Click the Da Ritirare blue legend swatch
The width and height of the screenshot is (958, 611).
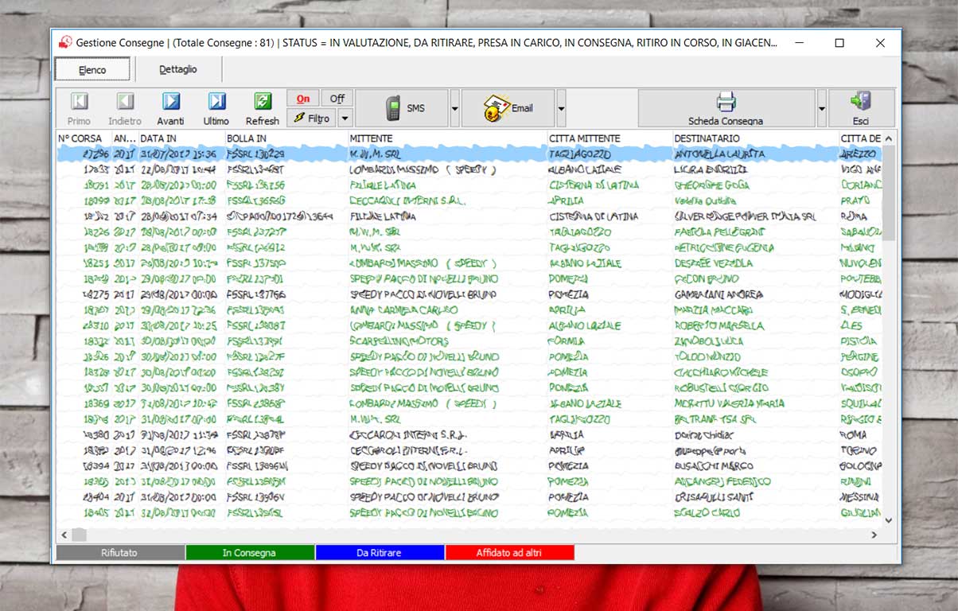pos(380,552)
